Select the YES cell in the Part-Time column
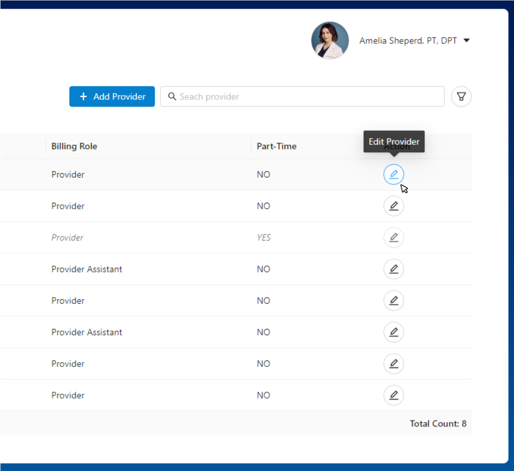The width and height of the screenshot is (514, 471). point(263,238)
